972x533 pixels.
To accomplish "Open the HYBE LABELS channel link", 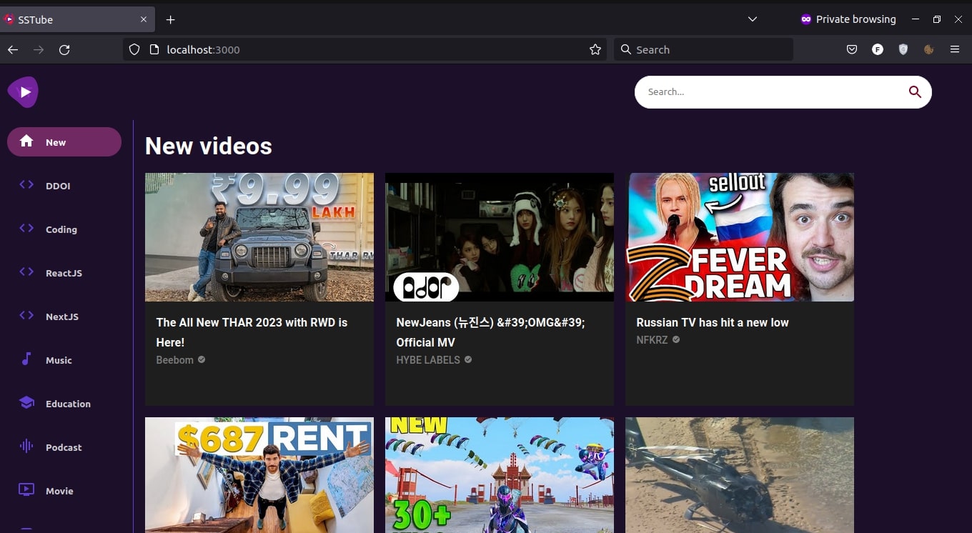I will click(428, 360).
